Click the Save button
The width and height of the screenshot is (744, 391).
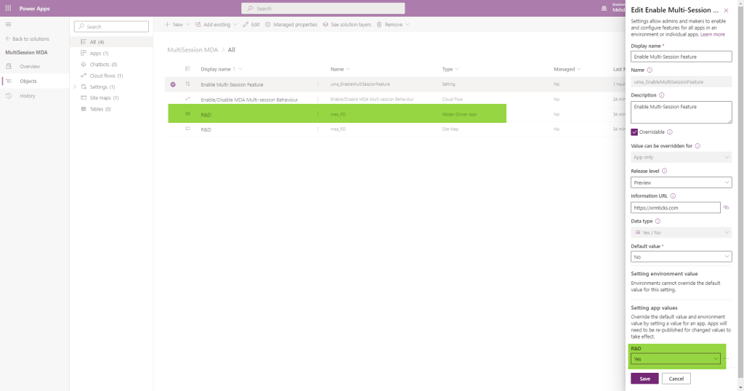pyautogui.click(x=644, y=379)
